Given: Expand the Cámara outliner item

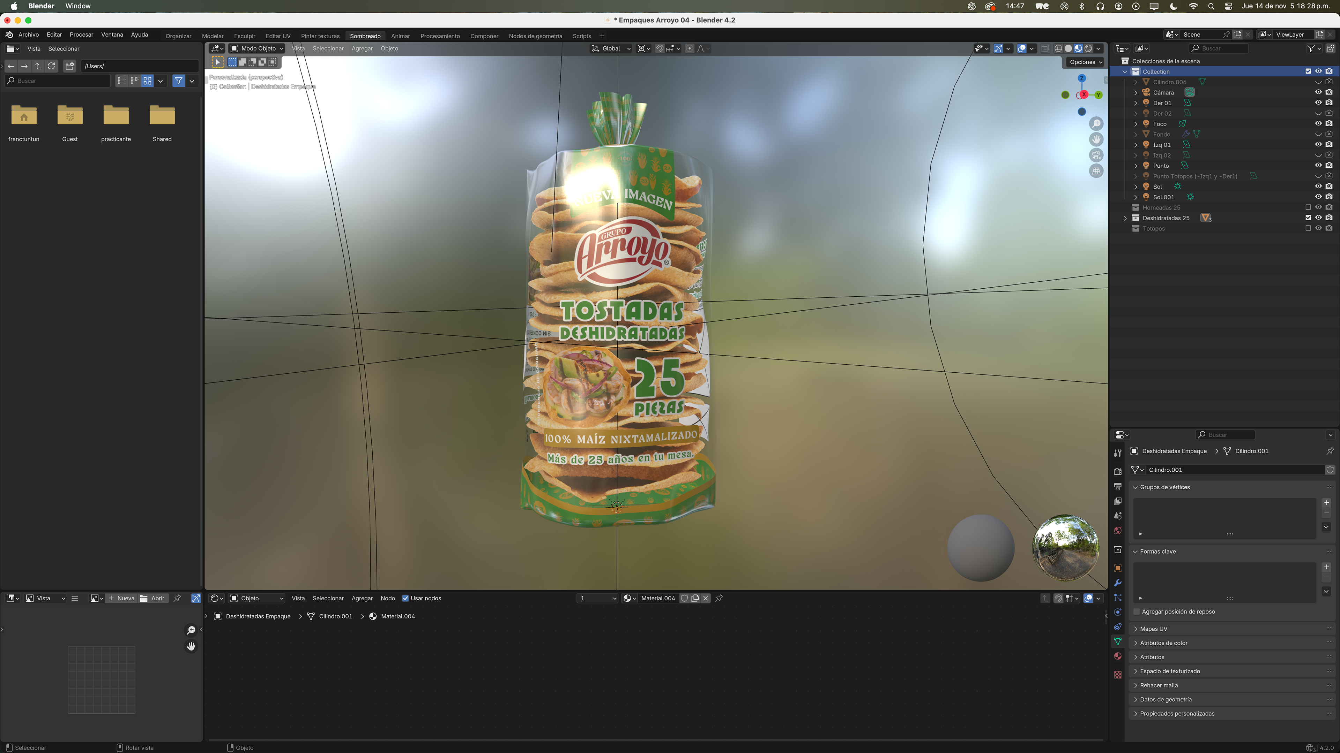Looking at the screenshot, I should tap(1136, 92).
